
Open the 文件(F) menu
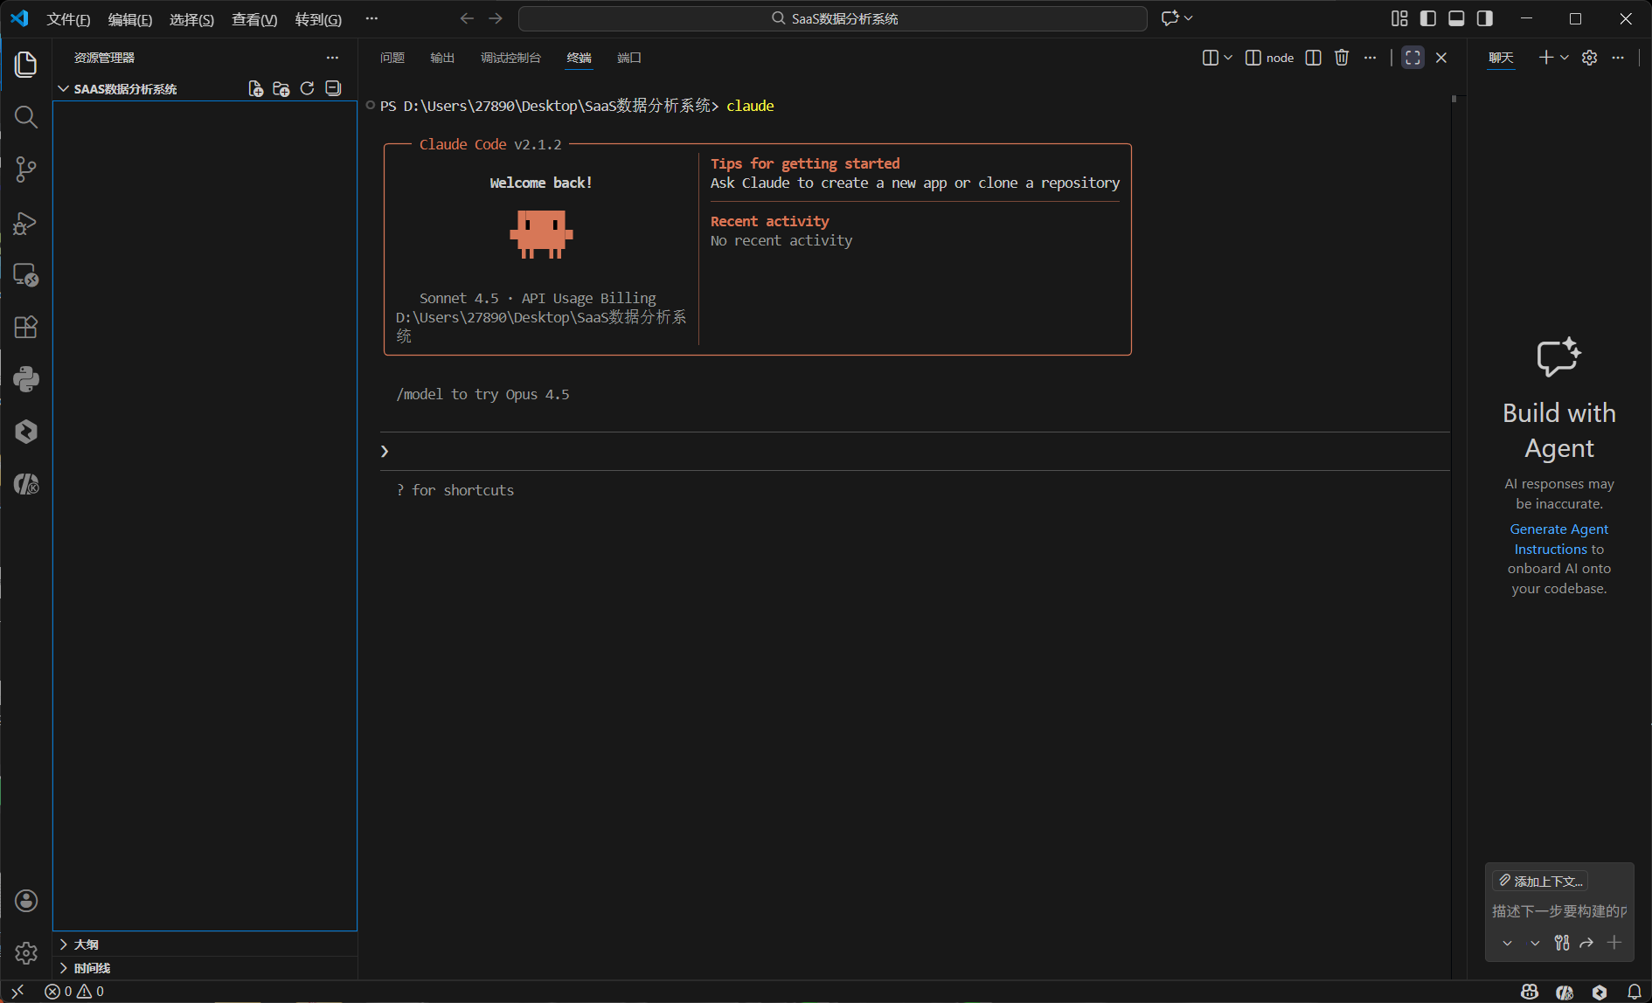point(68,19)
